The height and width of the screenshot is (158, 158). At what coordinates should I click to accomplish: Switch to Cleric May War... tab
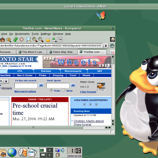coord(62,52)
